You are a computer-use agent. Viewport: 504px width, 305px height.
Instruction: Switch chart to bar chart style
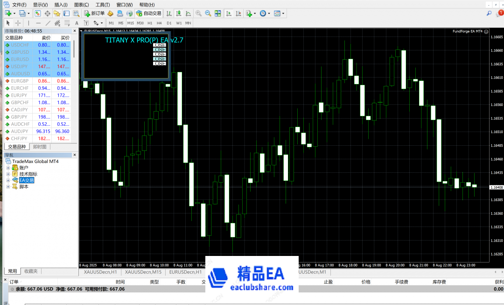pyautogui.click(x=169, y=13)
